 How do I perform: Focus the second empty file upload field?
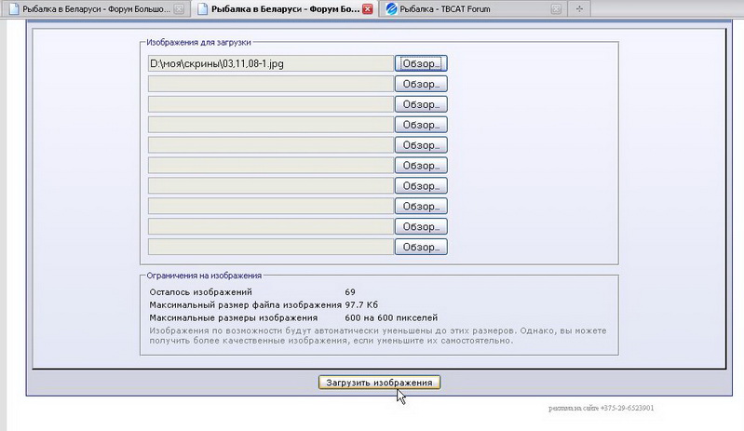[270, 104]
